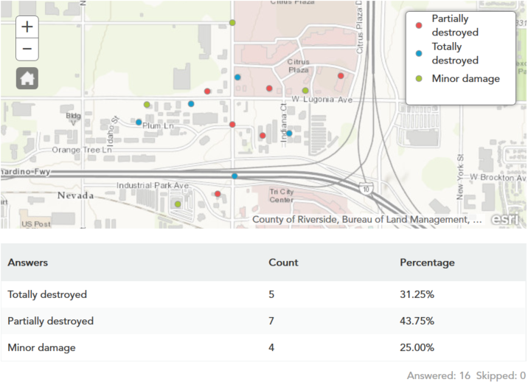
Task: Click the green marker at the map's top
Action: click(232, 23)
